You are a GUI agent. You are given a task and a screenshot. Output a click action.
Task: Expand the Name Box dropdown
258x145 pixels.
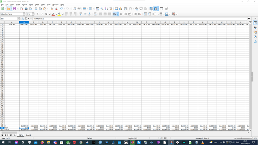point(18,19)
